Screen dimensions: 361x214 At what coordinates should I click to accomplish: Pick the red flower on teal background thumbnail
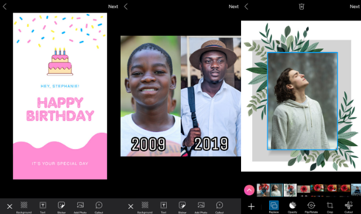click(x=317, y=188)
